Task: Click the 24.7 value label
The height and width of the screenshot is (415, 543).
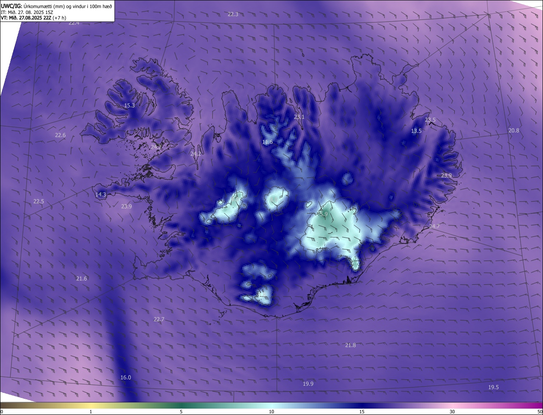Action: (434, 226)
